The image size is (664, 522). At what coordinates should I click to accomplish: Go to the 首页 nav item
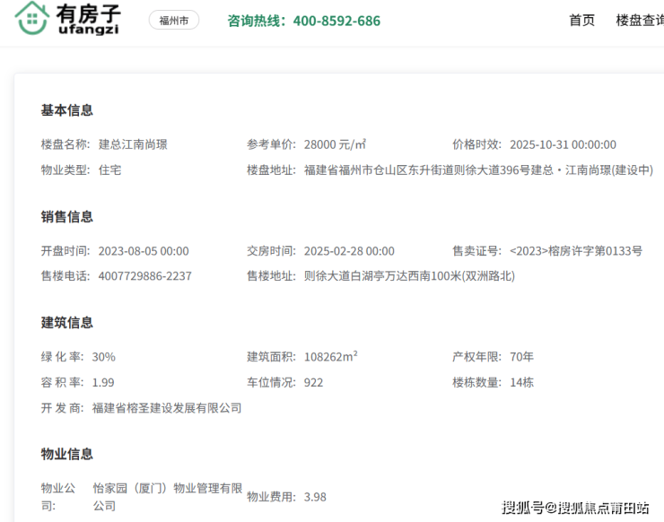pos(581,20)
